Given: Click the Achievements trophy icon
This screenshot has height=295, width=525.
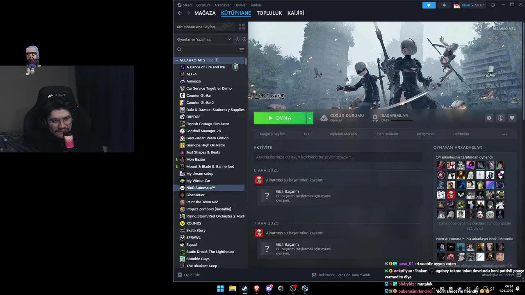Looking at the screenshot, I should pyautogui.click(x=375, y=118).
